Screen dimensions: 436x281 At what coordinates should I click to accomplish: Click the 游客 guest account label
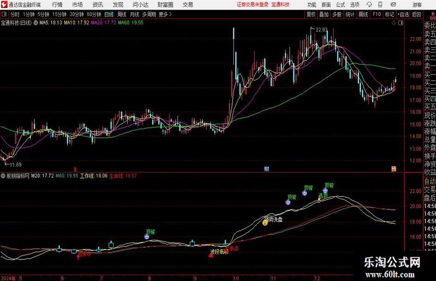417,5
